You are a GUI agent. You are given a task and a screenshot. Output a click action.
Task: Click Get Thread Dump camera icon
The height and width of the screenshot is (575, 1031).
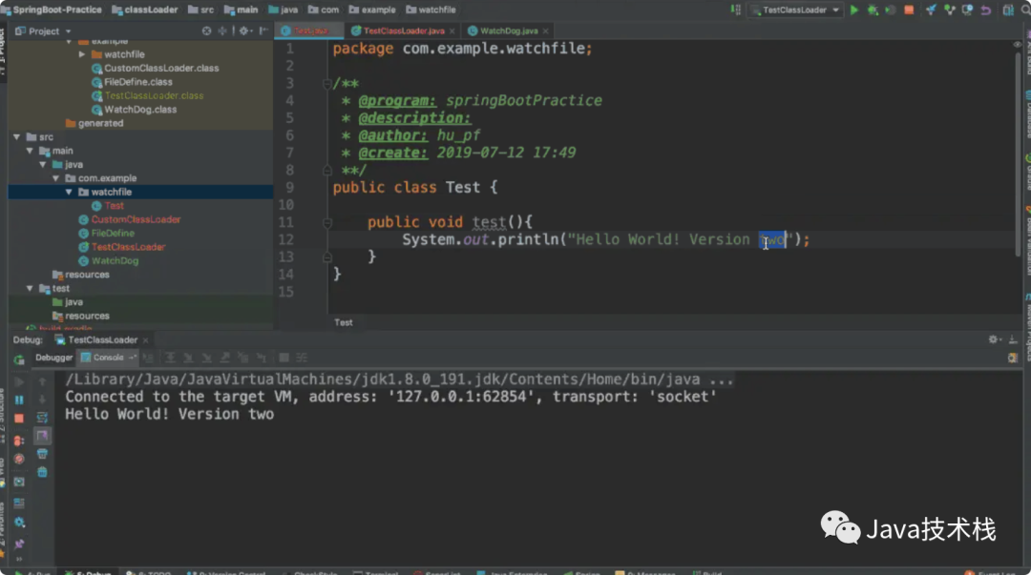[x=19, y=482]
